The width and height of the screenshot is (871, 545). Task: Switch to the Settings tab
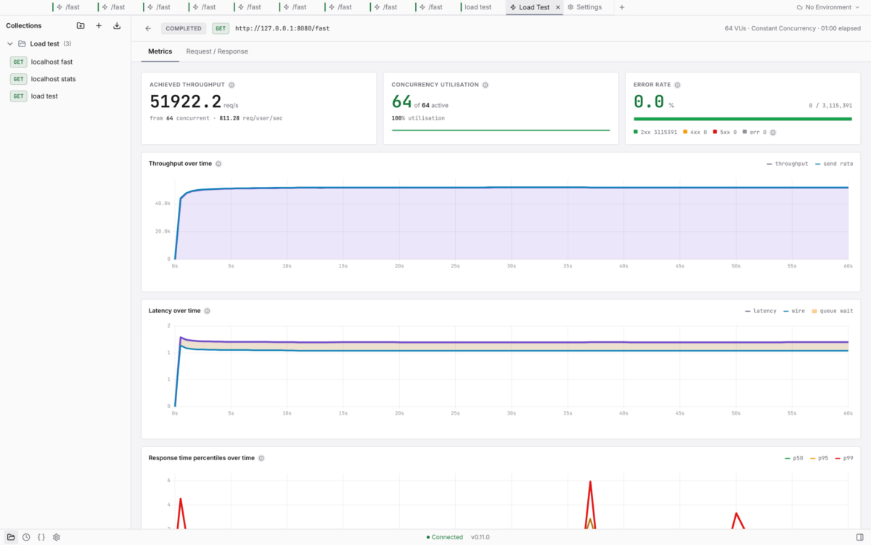point(585,7)
